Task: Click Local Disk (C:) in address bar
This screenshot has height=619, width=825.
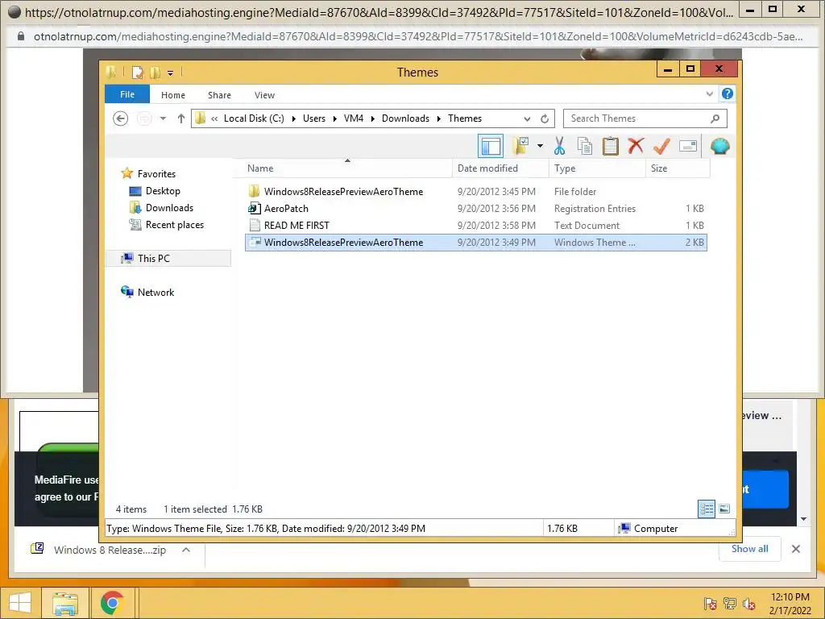Action: point(254,118)
